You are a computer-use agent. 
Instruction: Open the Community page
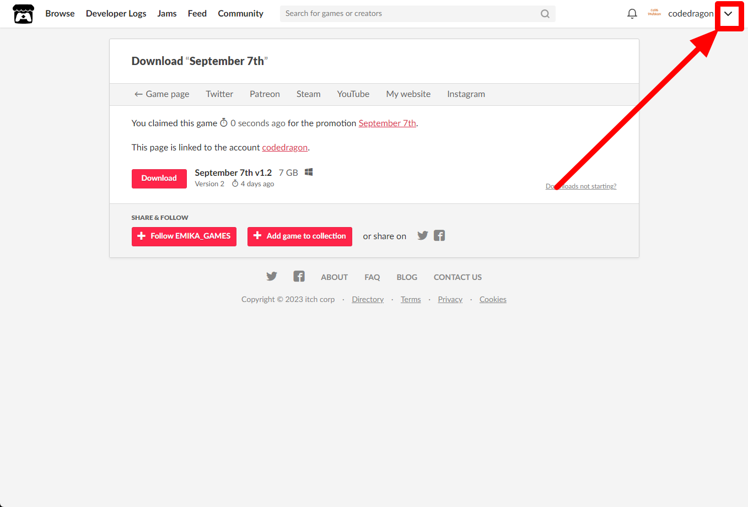coord(241,14)
